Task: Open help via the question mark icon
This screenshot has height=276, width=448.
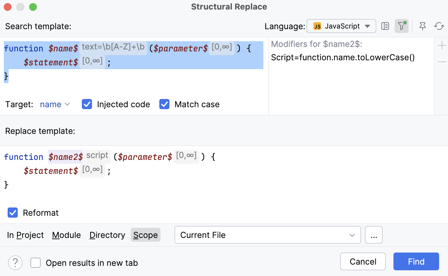Action: pos(15,263)
